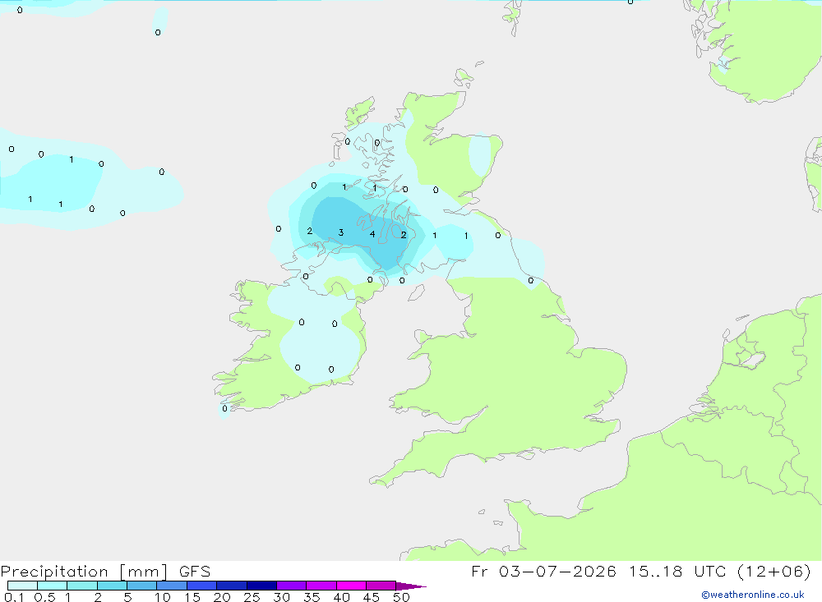Viewport: 822px width, 602px height.
Task: Click the '30' legend tick label
Action: 282,597
